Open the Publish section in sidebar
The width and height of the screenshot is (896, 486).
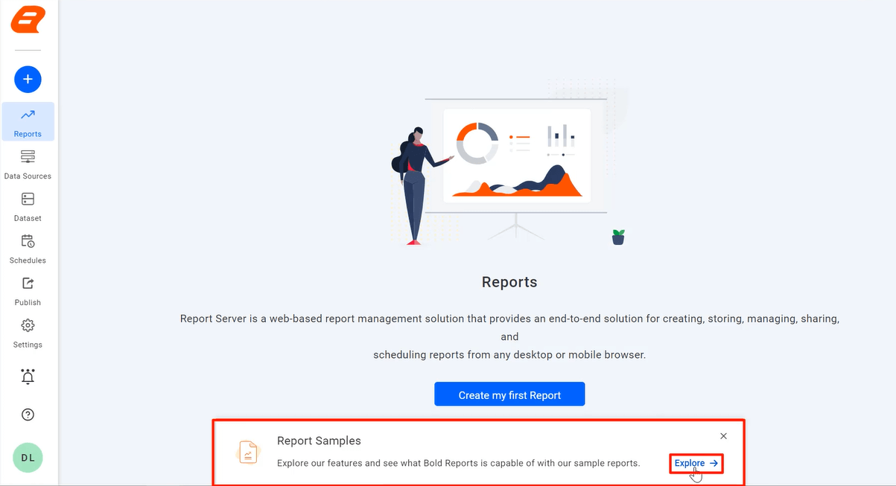[x=28, y=291]
